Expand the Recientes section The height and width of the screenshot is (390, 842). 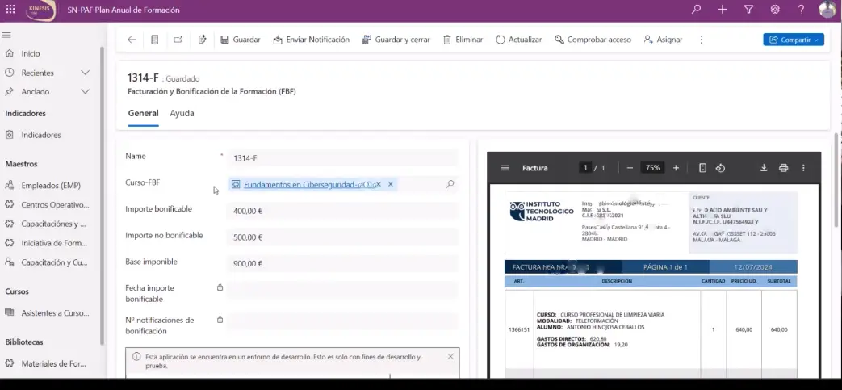tap(85, 73)
